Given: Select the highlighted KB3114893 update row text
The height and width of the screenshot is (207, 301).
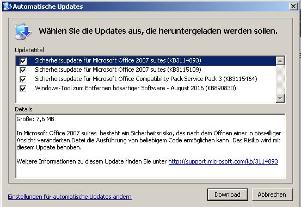Looking at the screenshot, I should [118, 60].
